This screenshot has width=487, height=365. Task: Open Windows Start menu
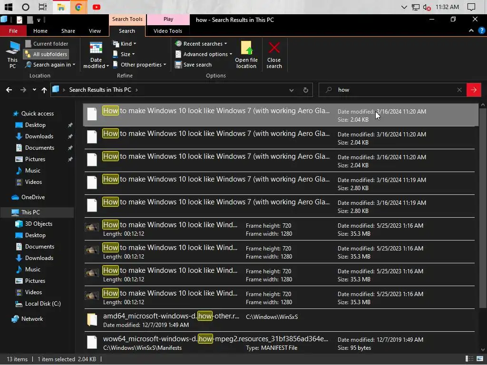coord(9,7)
